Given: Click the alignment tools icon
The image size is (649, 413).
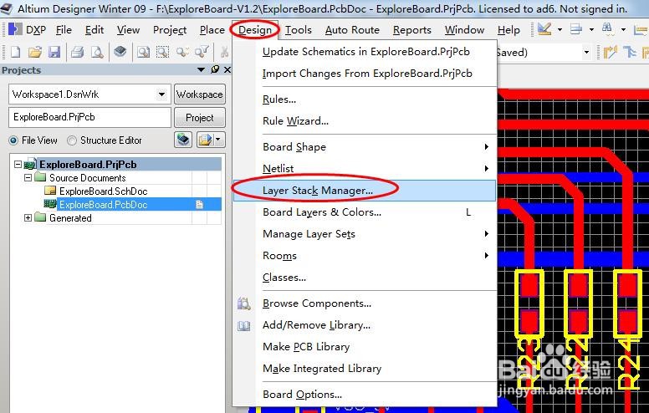Looking at the screenshot, I should [576, 29].
